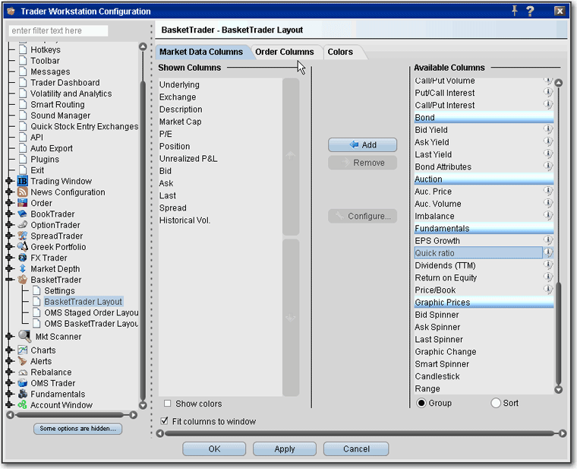
Task: Click the BasketTrader basket icon
Action: (23, 280)
